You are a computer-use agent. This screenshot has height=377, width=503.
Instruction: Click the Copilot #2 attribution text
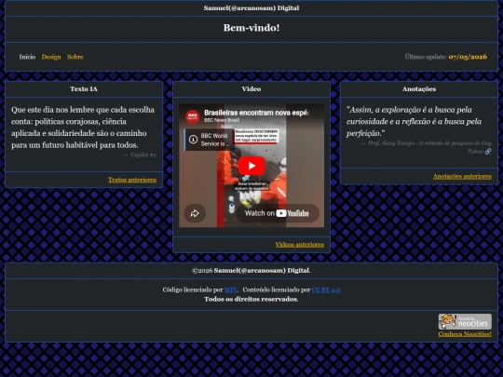pyautogui.click(x=143, y=155)
